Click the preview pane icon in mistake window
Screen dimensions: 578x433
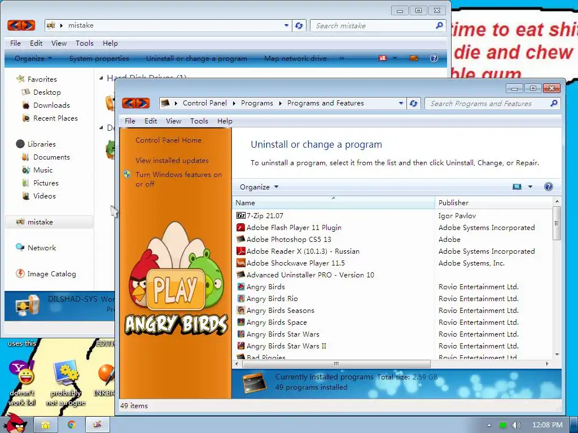coord(414,58)
